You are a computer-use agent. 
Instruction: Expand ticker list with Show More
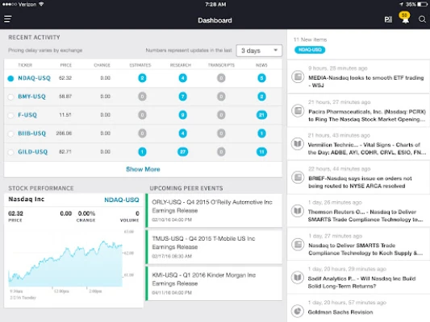(143, 169)
